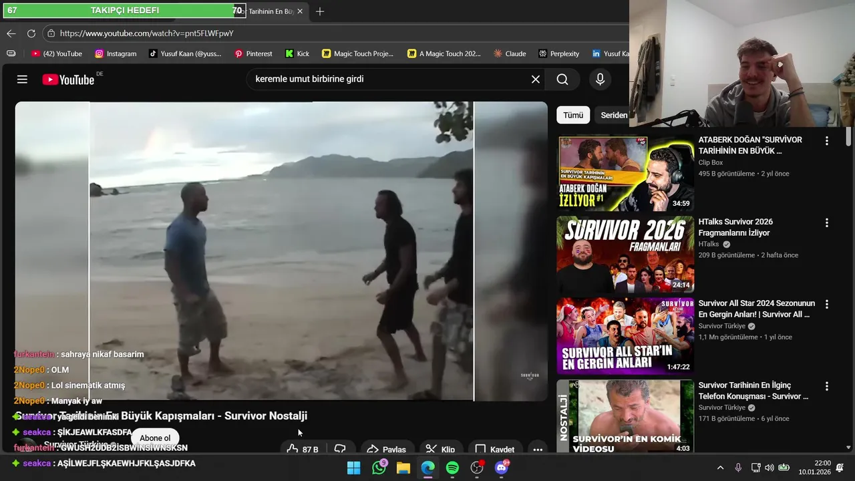This screenshot has width=855, height=481.
Task: Select the Seriden filter chip
Action: (613, 115)
